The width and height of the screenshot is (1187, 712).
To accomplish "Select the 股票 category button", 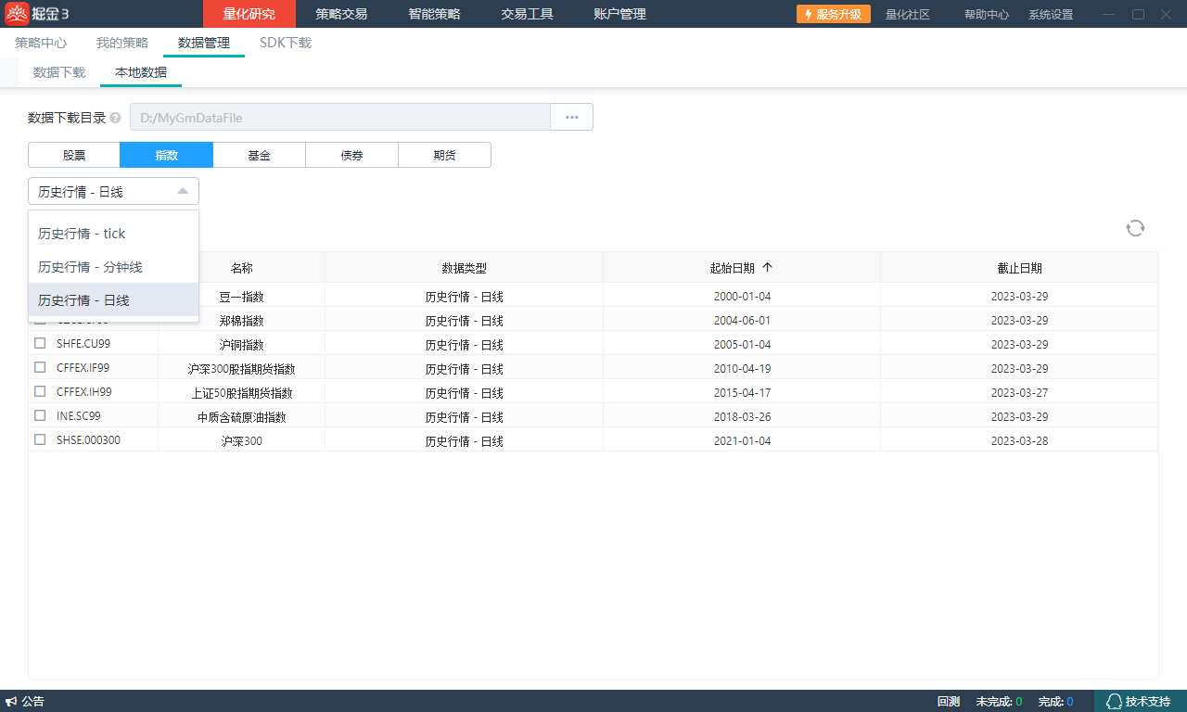I will coord(74,155).
